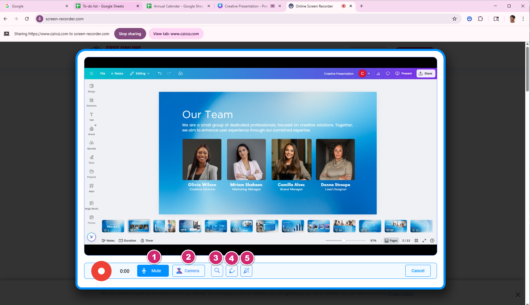This screenshot has width=530, height=305.
Task: Click the confetti effects icon
Action: (x=246, y=271)
